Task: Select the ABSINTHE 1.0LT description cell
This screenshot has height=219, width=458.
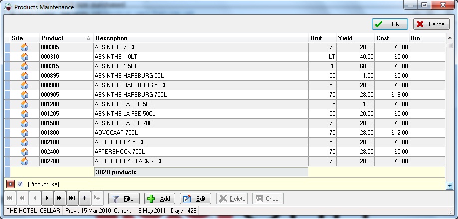Action: (201, 57)
